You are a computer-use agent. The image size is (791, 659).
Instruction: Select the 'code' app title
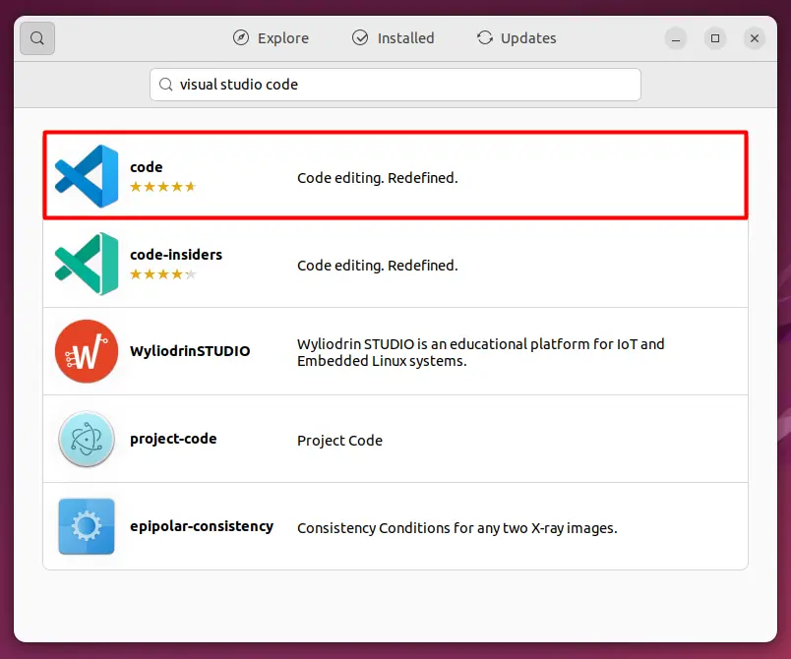[x=147, y=167]
